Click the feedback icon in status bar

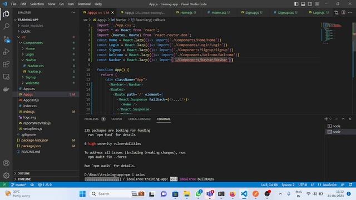point(343,184)
